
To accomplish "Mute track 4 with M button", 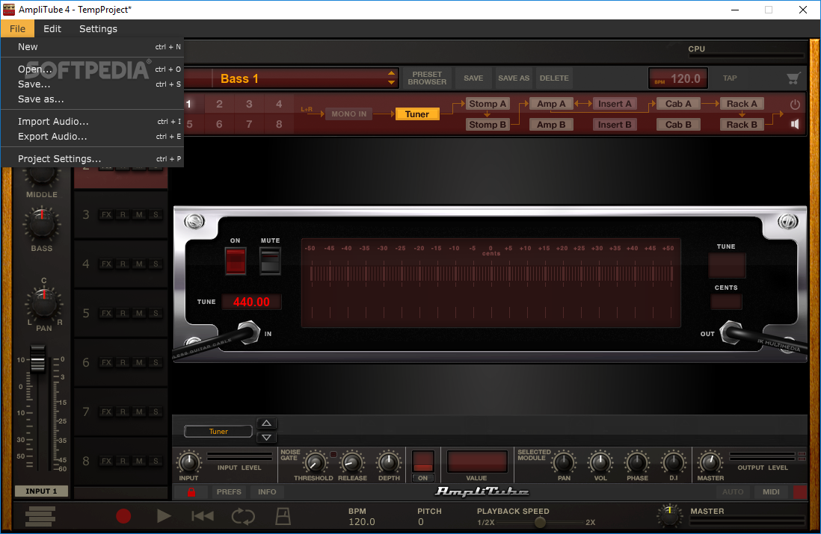I will pyautogui.click(x=139, y=264).
